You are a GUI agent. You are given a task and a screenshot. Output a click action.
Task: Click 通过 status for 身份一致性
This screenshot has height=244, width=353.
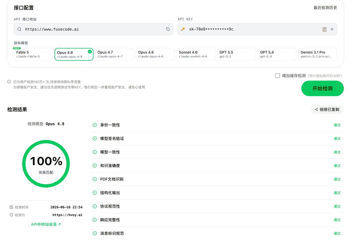pyautogui.click(x=337, y=125)
